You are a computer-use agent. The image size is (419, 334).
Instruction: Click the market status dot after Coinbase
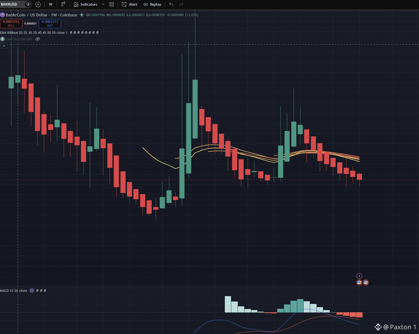[82, 15]
